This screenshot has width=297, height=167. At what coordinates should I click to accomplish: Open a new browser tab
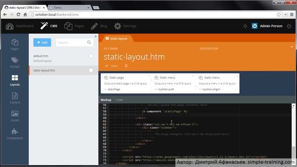(96, 8)
